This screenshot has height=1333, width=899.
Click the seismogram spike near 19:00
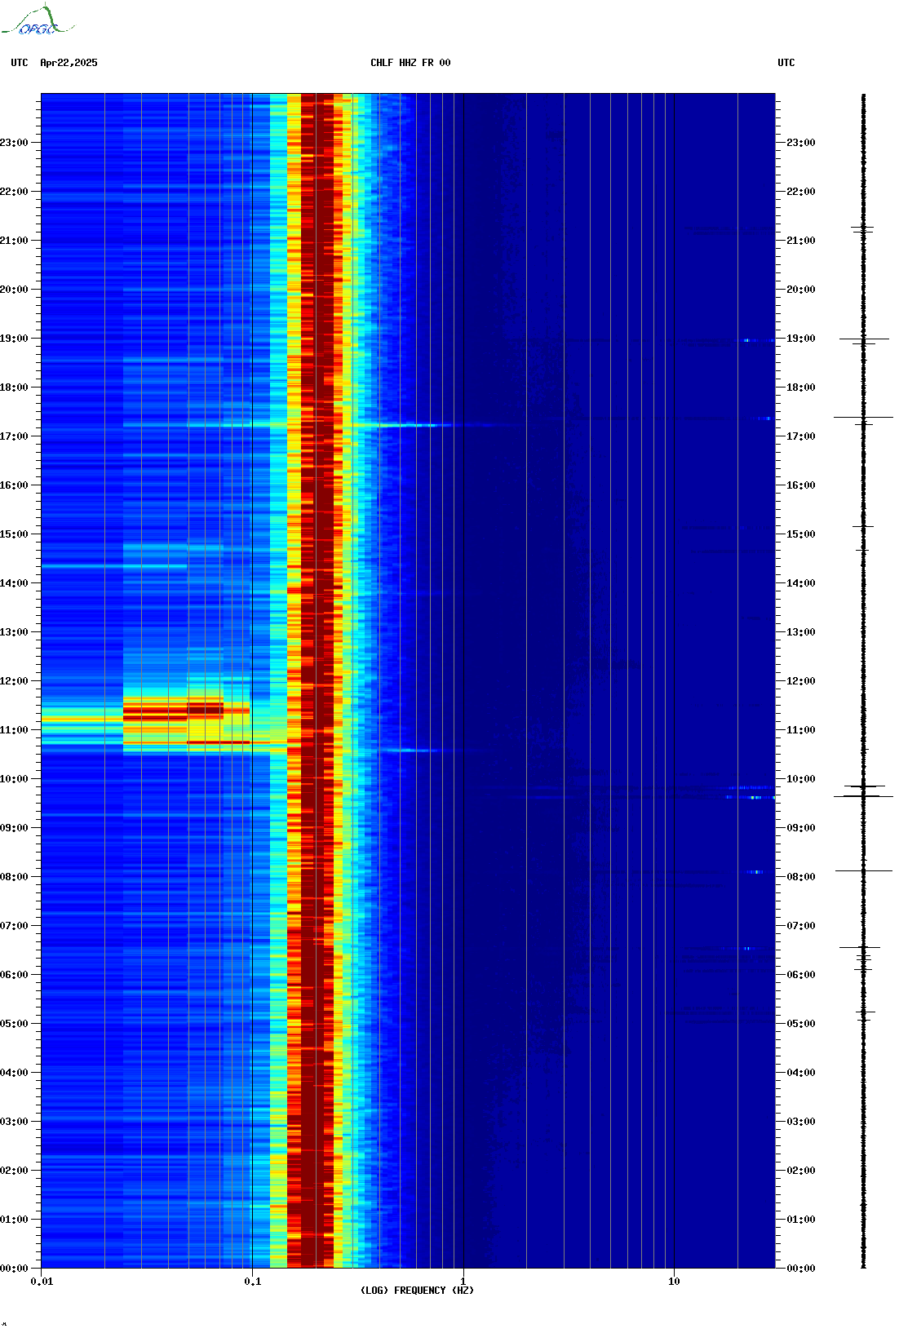coord(864,339)
